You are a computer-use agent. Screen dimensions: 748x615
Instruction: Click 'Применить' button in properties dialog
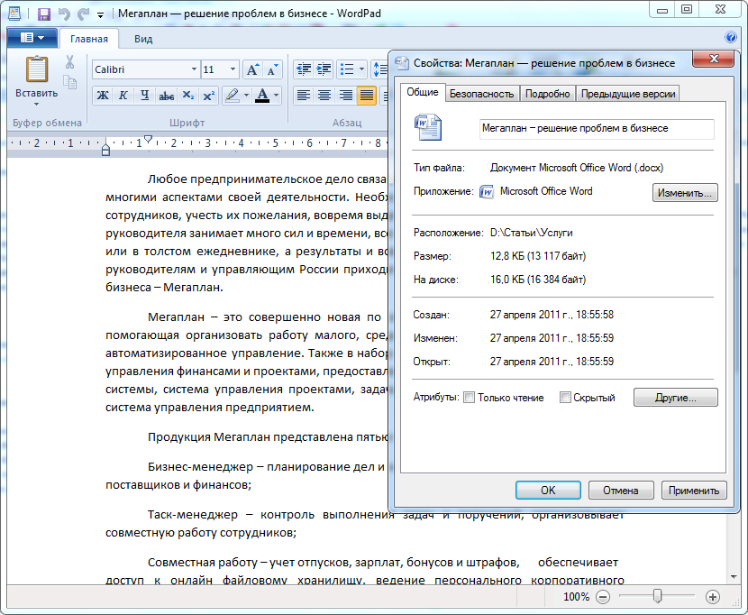pos(694,491)
